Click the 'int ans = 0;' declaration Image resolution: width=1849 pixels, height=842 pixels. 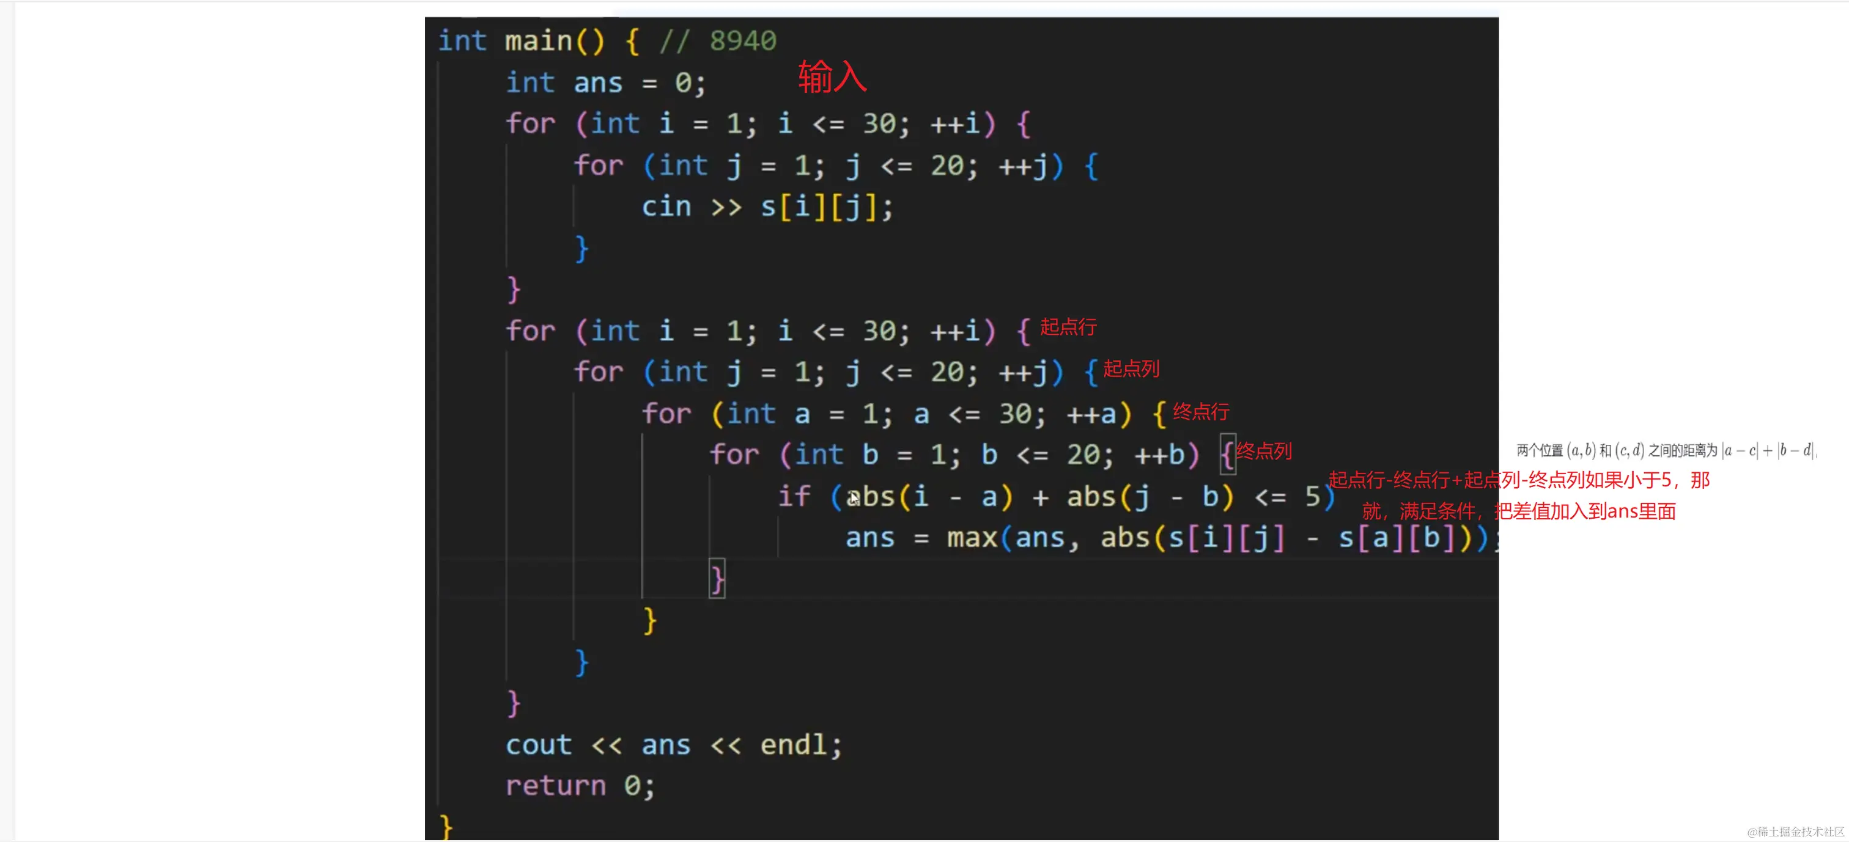pyautogui.click(x=606, y=83)
